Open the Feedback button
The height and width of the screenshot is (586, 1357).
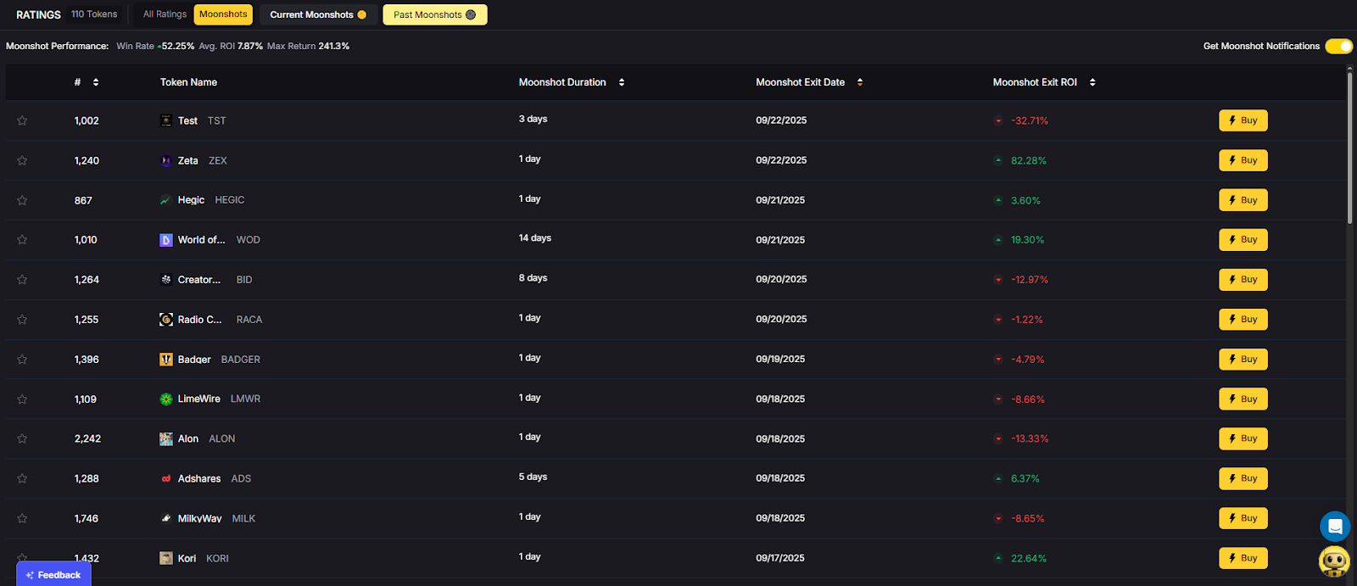click(53, 574)
